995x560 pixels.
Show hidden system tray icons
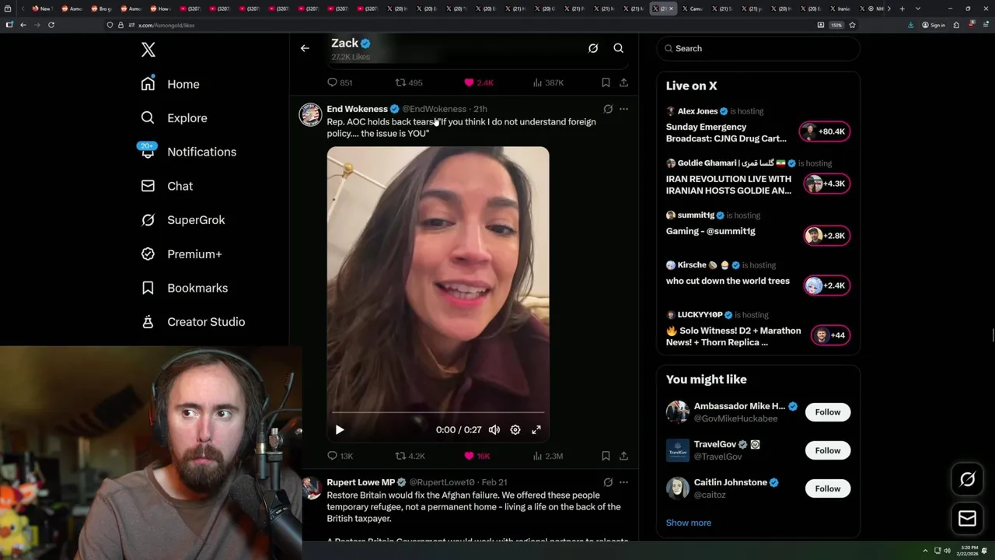(x=925, y=551)
